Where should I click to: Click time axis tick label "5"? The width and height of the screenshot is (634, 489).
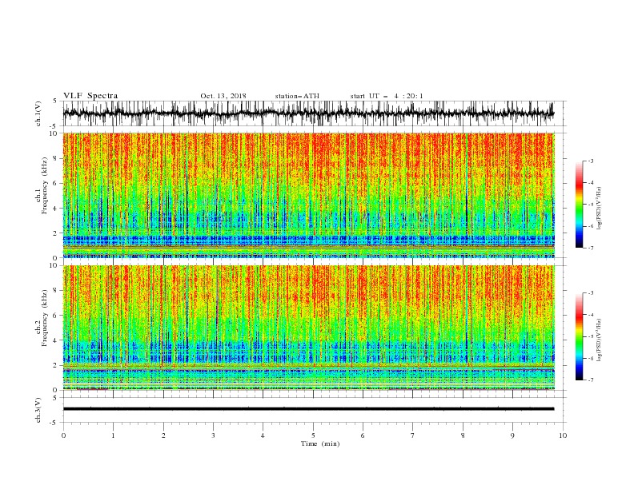[313, 435]
